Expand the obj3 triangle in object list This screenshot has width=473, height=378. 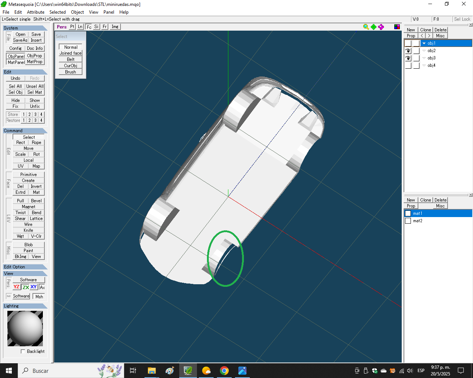point(424,58)
